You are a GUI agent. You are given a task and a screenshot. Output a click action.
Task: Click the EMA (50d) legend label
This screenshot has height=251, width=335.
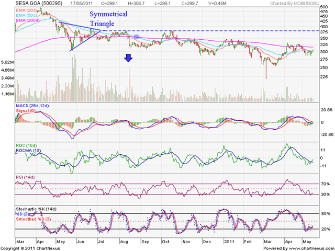point(27,15)
